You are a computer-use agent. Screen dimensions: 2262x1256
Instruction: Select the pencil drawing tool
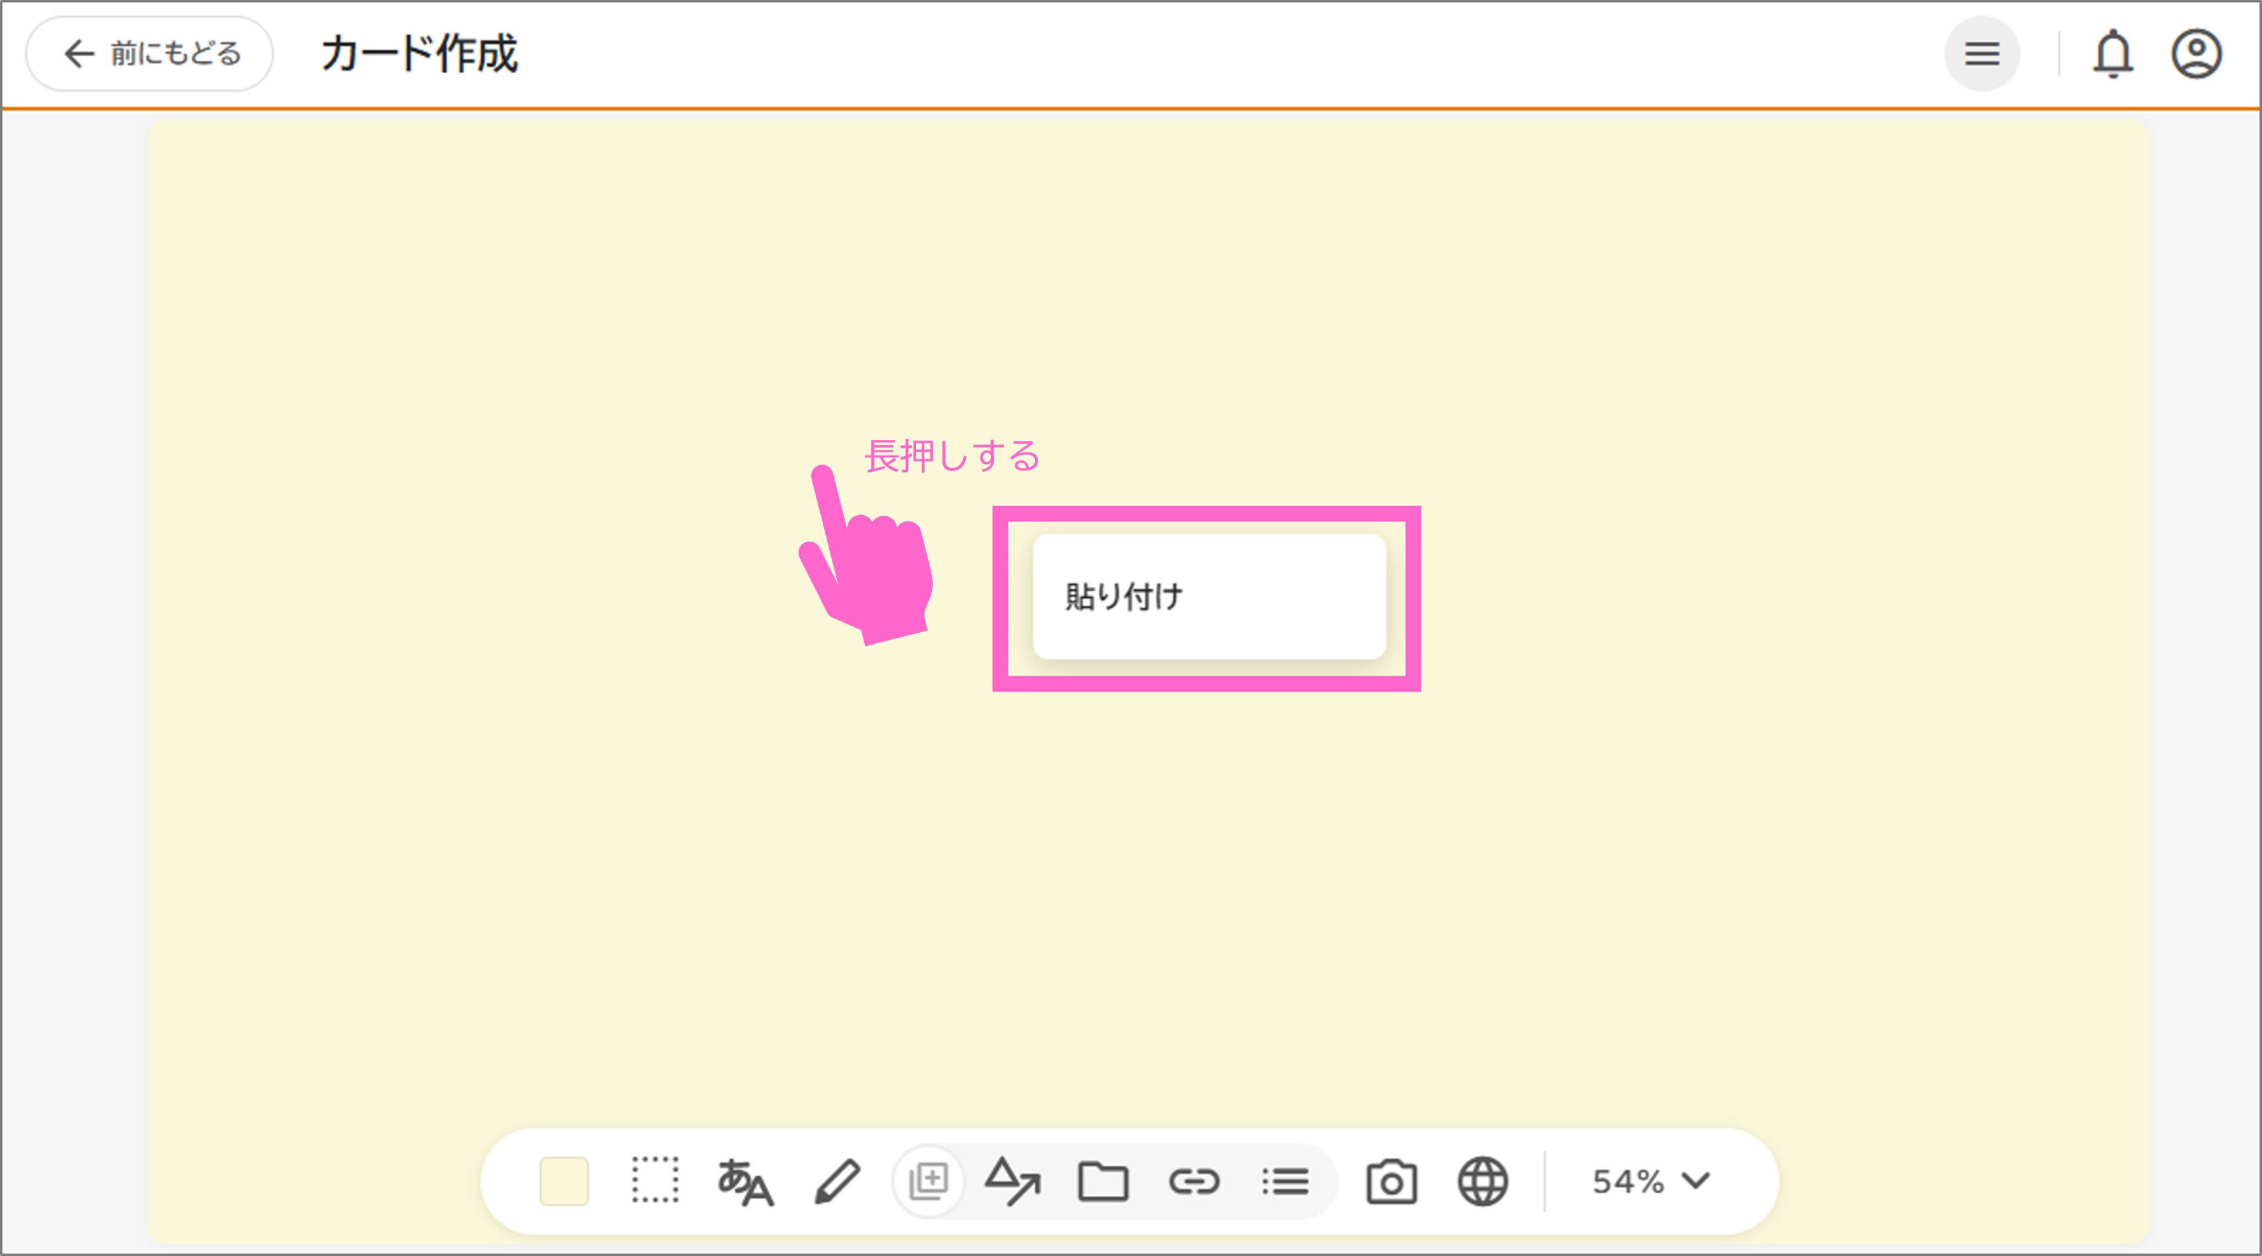pos(837,1182)
